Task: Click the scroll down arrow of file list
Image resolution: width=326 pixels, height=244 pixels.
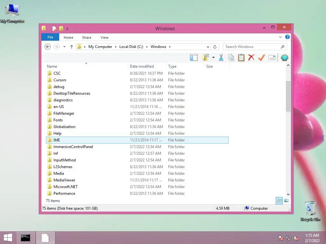Action: click(x=288, y=194)
